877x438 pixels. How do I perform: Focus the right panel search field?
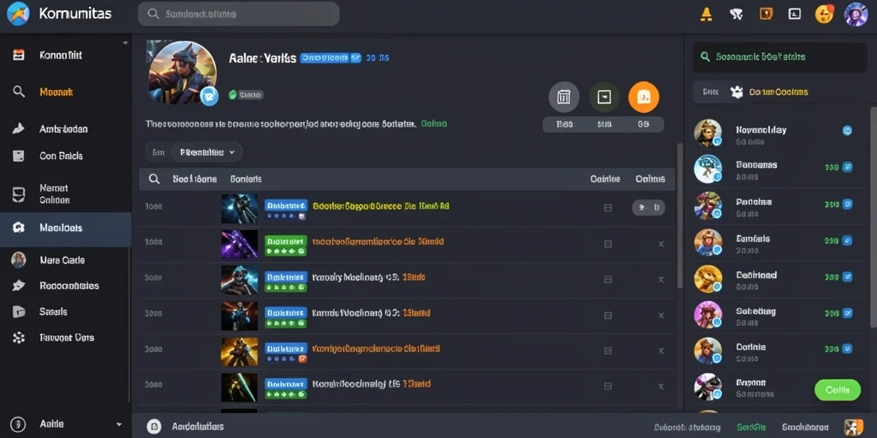tap(779, 56)
